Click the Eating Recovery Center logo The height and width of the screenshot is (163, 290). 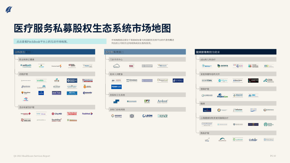coord(269,124)
